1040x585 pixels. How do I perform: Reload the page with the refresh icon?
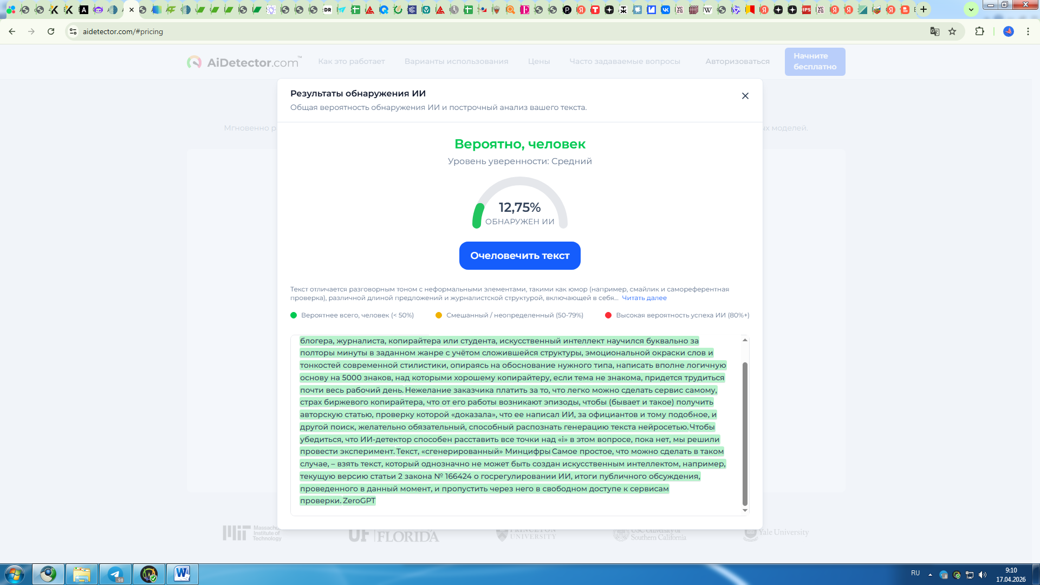(51, 31)
